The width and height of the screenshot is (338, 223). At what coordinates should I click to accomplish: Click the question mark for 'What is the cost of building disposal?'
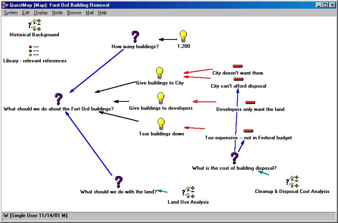pos(234,158)
